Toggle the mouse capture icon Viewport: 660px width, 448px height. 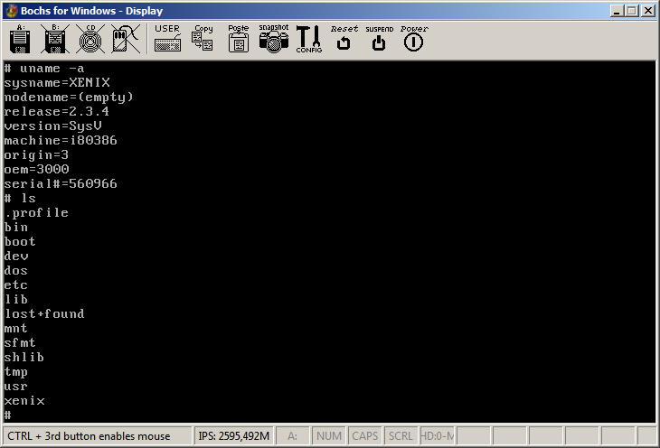pos(126,39)
